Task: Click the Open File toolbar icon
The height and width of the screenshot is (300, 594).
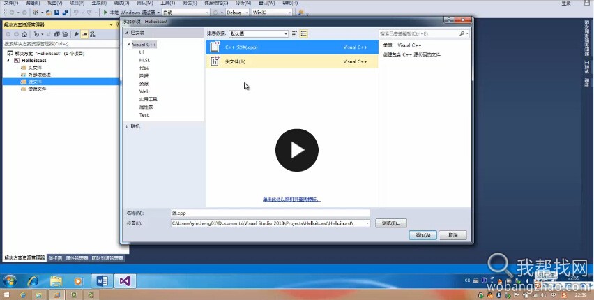Action: pyautogui.click(x=49, y=13)
